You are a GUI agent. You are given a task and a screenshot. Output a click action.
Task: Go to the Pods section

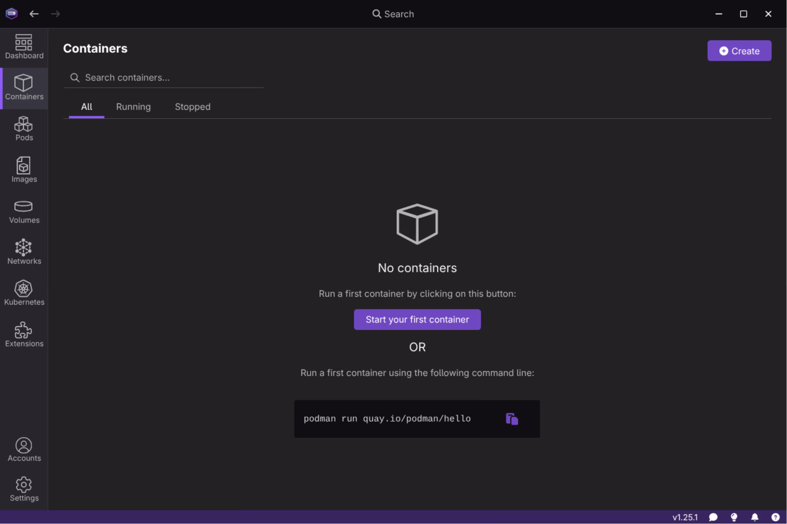24,129
